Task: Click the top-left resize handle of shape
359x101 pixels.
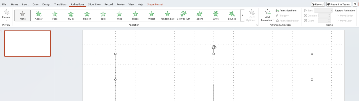Action: point(115,54)
